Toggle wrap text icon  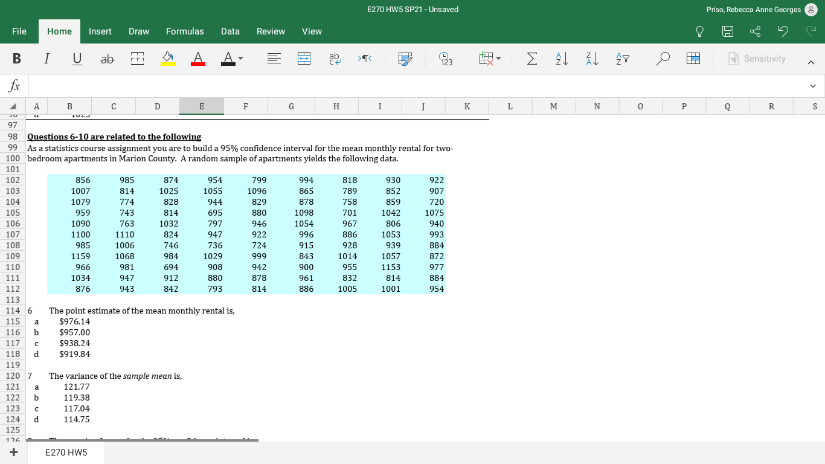(x=334, y=59)
